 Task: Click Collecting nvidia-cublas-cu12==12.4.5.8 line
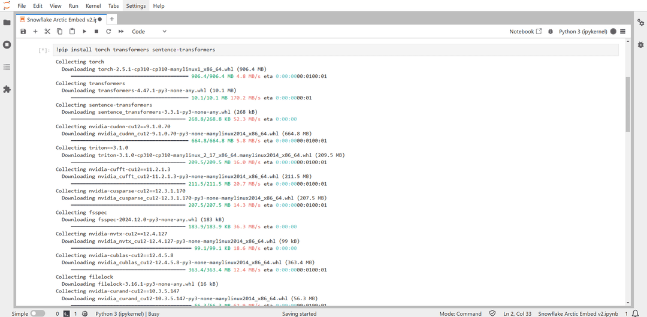point(114,255)
